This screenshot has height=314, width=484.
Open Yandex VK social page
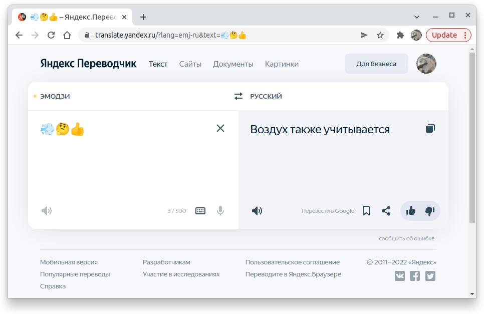(x=400, y=276)
